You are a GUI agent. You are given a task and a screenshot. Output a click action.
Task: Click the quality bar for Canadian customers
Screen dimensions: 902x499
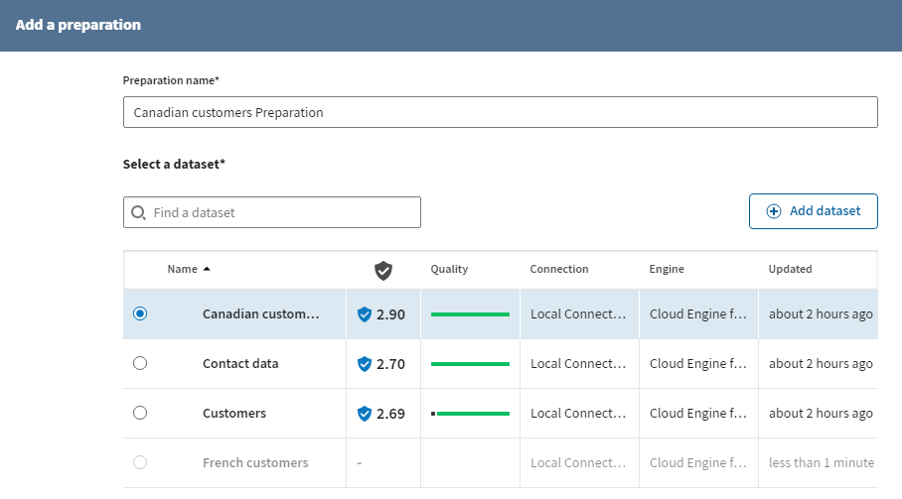pyautogui.click(x=470, y=313)
